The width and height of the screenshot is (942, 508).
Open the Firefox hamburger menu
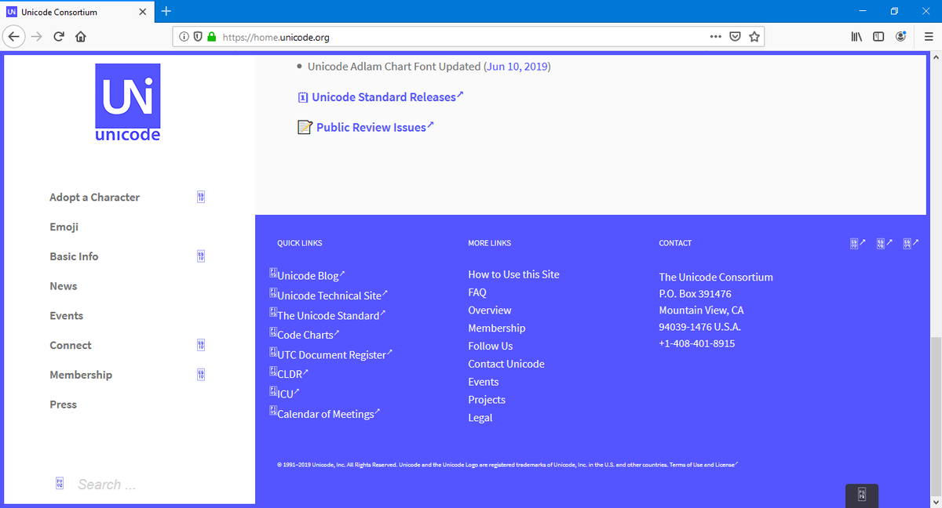point(927,37)
